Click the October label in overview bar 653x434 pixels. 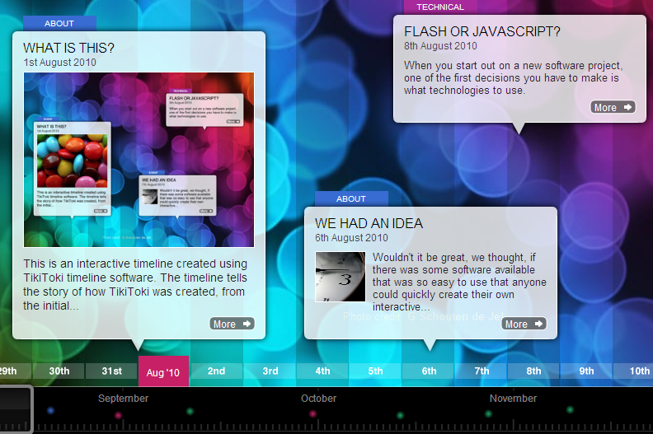318,399
